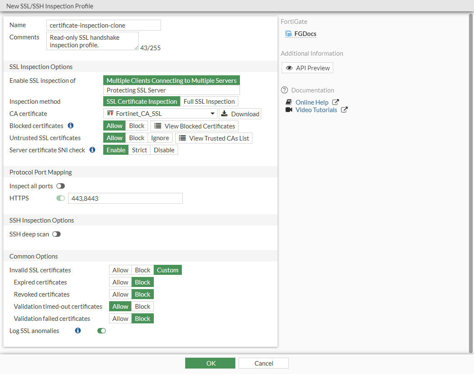The image size is (474, 374).
Task: Click the Log SSL anomalies info icon
Action: pos(78,330)
